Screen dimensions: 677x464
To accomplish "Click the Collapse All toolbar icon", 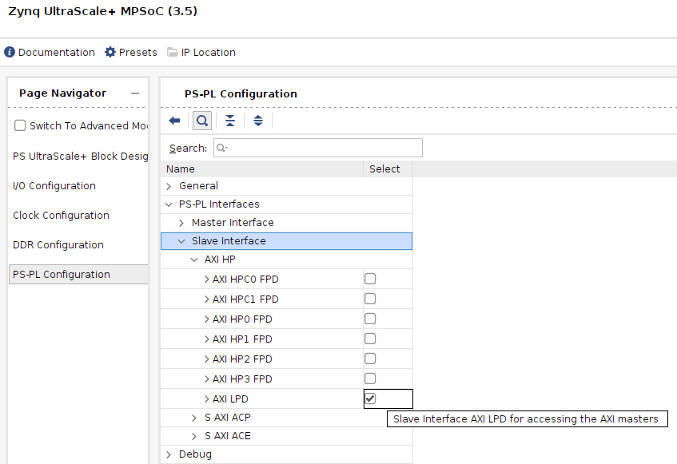I will (x=230, y=121).
